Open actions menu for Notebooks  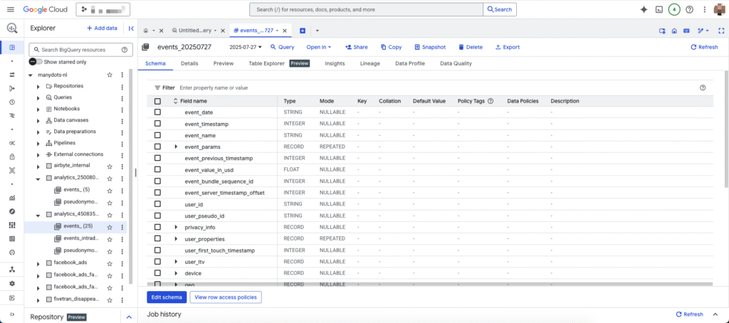[122, 109]
